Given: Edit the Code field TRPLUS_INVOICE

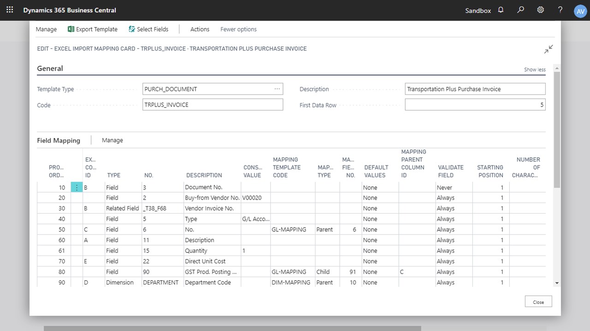Looking at the screenshot, I should click(x=213, y=105).
